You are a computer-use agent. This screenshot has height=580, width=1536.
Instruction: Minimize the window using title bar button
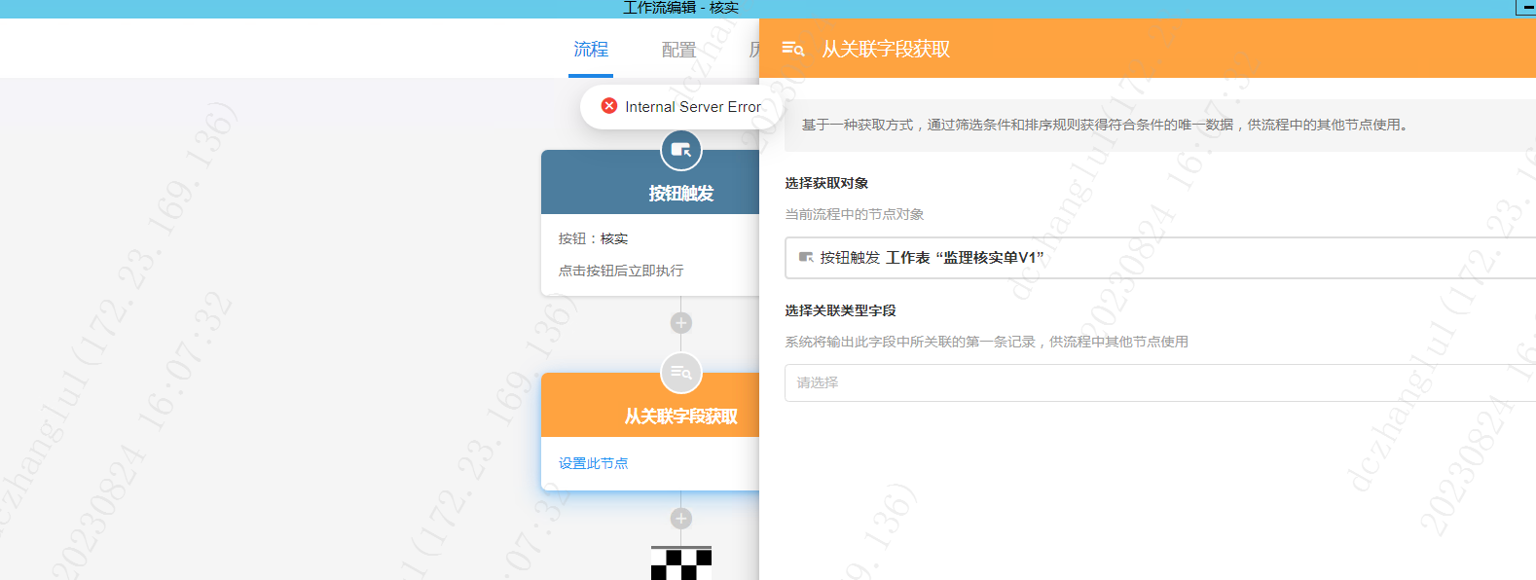(1526, 7)
